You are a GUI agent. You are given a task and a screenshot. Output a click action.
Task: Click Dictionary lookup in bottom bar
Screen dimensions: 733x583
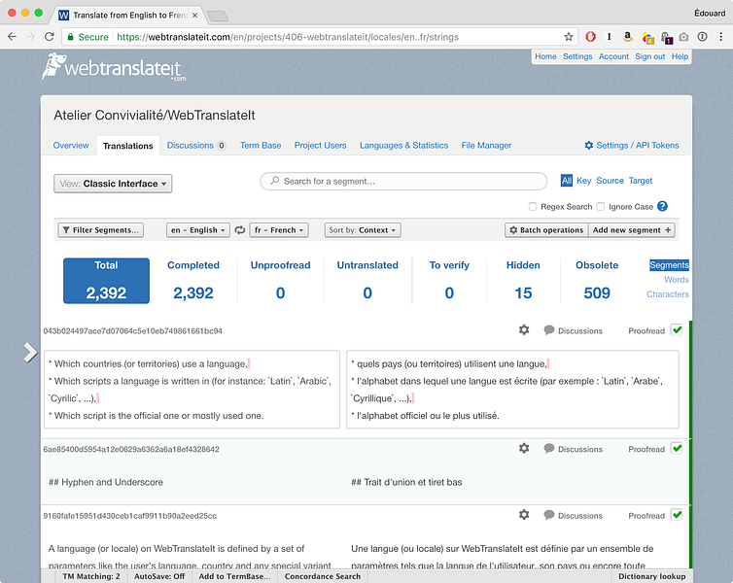[x=651, y=576]
